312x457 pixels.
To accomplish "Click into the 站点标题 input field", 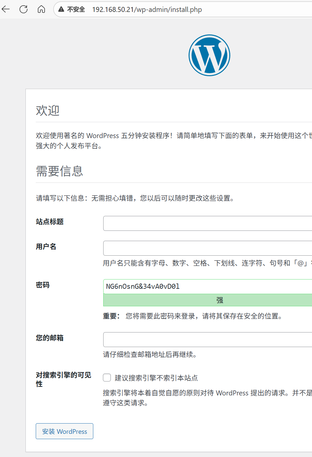I will pyautogui.click(x=207, y=223).
